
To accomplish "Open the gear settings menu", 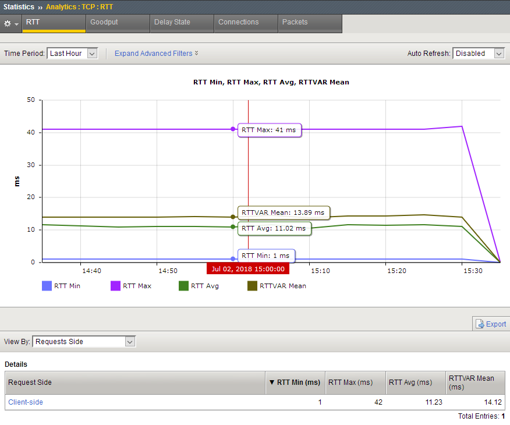I will tap(11, 23).
